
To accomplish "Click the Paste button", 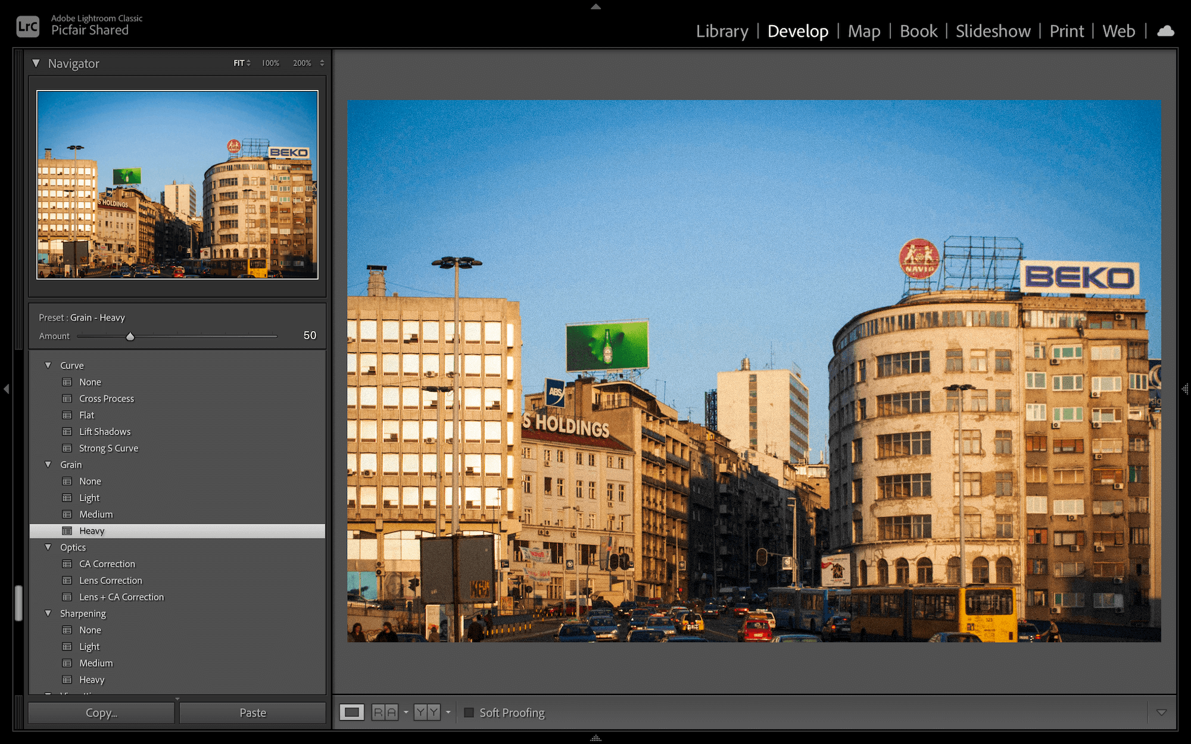I will point(252,712).
